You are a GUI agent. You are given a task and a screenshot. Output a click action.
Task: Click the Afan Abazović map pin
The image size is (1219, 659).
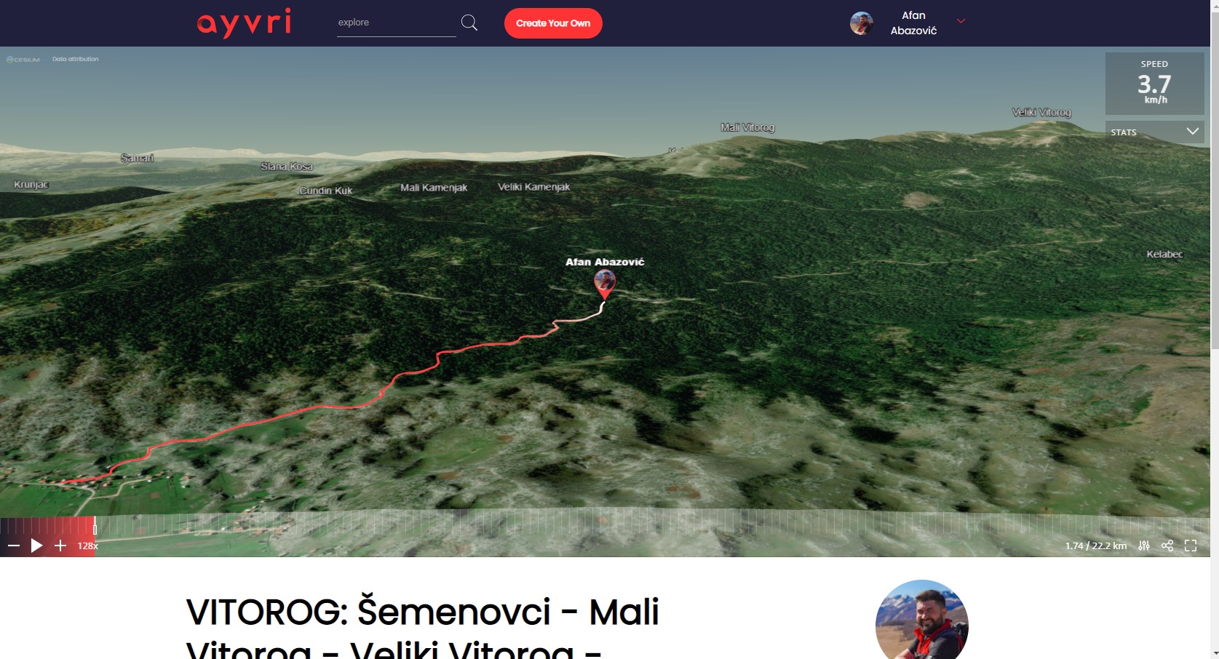click(x=605, y=284)
